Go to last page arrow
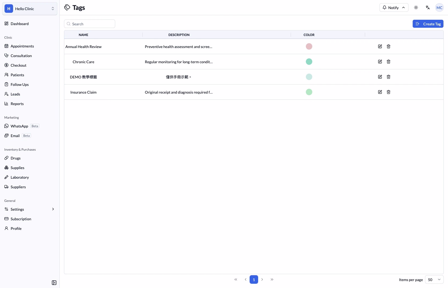Viewport: 448px width, 288px height. [x=272, y=279]
